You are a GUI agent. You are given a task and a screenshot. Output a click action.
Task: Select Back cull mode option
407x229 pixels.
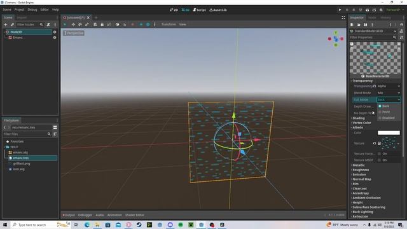[x=389, y=106]
